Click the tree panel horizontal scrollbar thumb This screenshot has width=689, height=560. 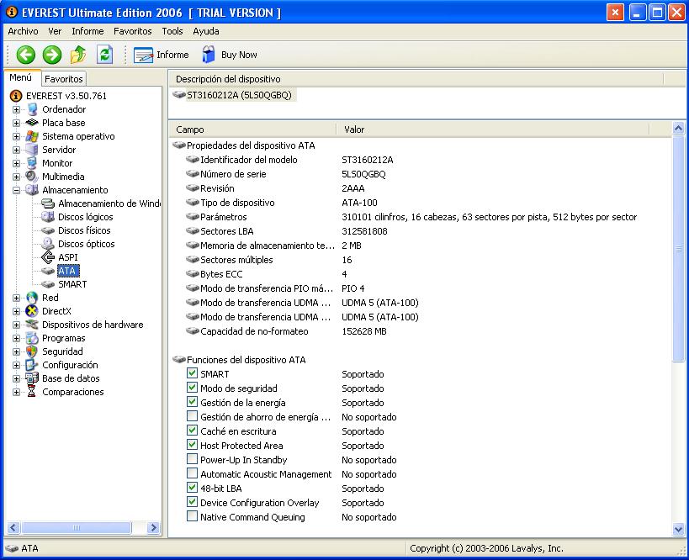click(x=77, y=528)
